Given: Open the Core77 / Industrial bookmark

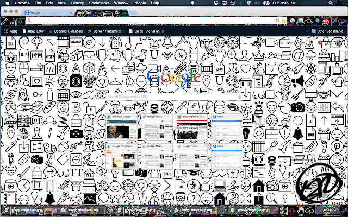Looking at the screenshot, I should click(106, 31).
